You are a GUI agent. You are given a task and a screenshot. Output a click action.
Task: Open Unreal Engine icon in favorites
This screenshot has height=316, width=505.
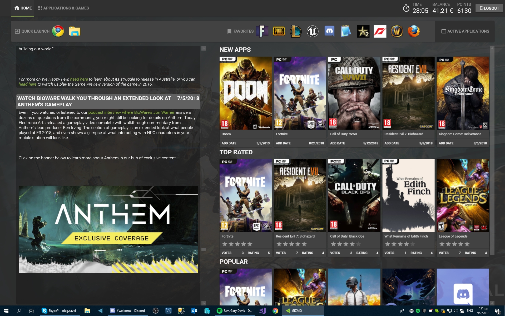pos(313,31)
